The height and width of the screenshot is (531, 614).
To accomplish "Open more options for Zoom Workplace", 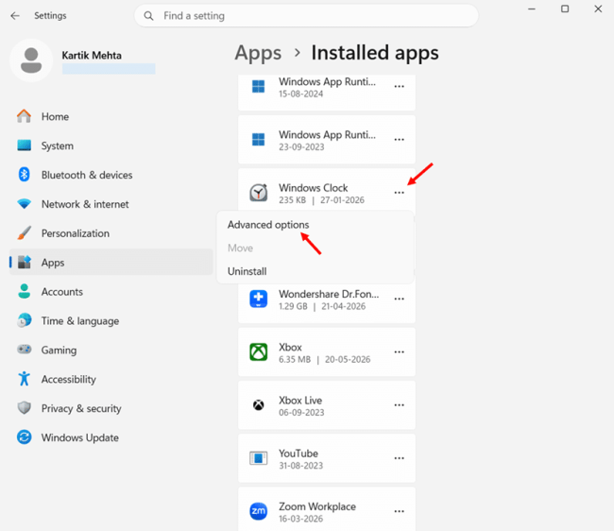I will coord(399,511).
